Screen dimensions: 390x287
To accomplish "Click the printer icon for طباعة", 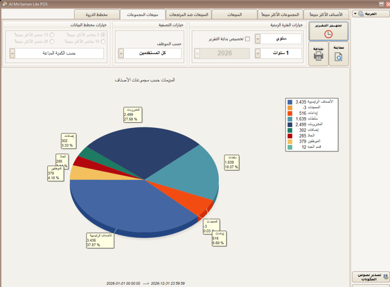I will 318,56.
